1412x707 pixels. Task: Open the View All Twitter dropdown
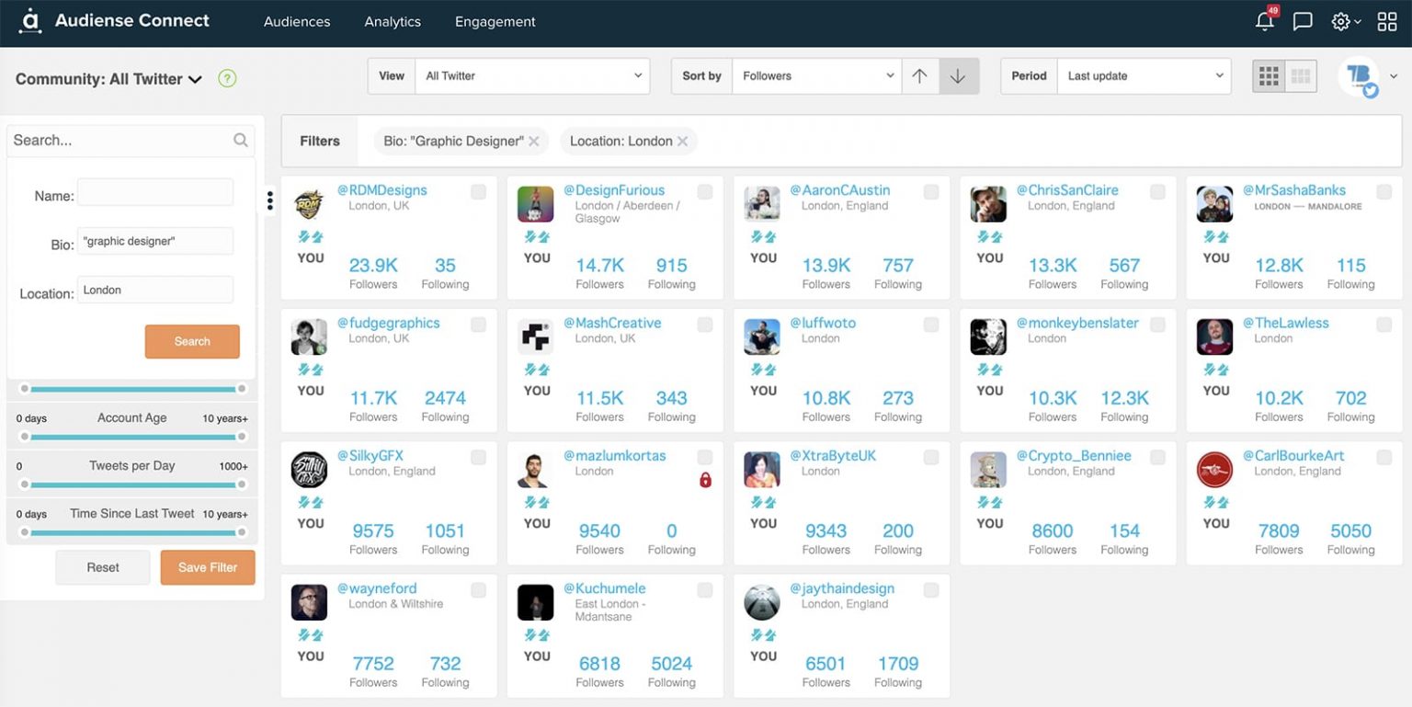(532, 75)
